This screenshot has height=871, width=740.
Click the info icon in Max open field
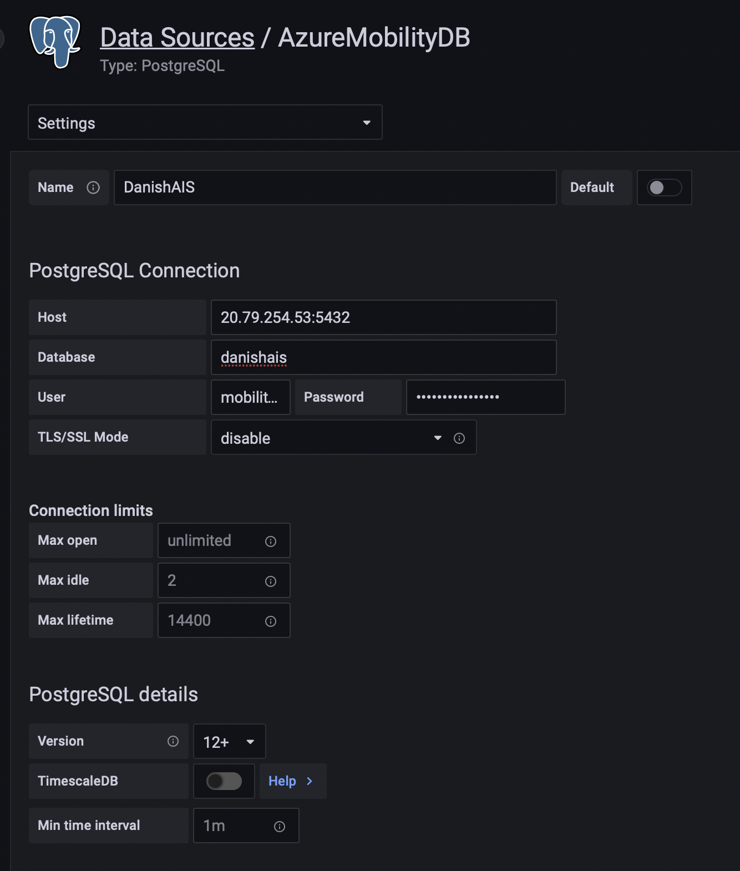click(271, 541)
